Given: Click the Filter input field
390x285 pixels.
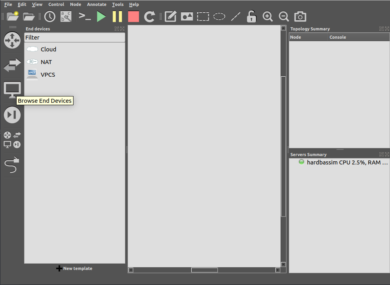Looking at the screenshot, I should click(74, 38).
